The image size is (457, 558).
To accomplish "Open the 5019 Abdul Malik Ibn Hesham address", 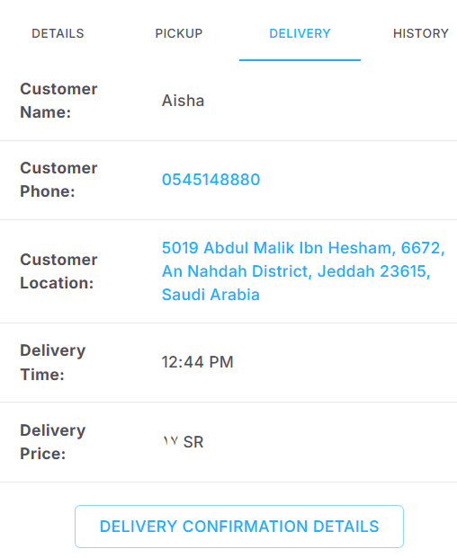I will [x=279, y=248].
